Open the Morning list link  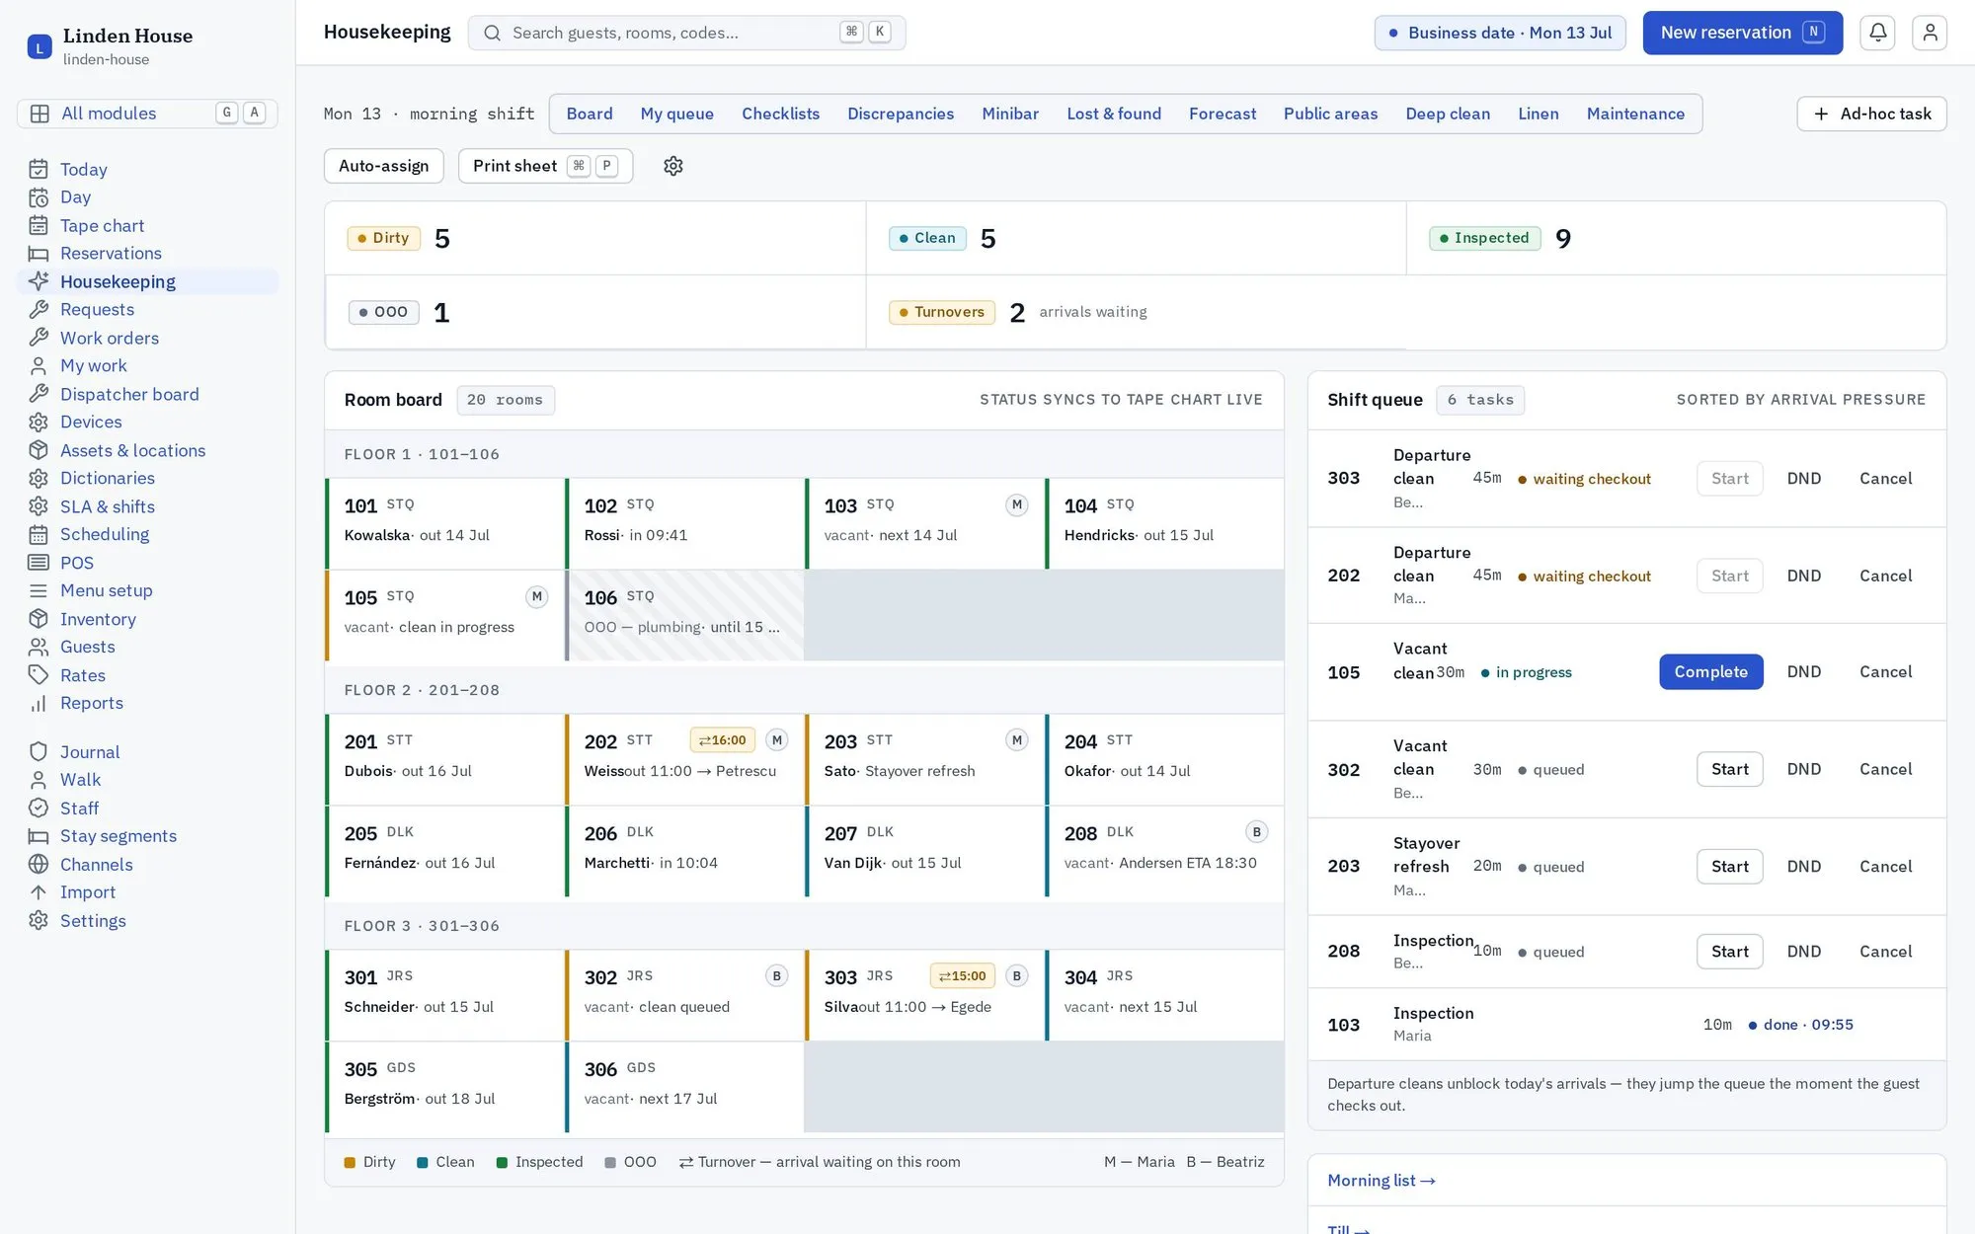point(1381,1181)
